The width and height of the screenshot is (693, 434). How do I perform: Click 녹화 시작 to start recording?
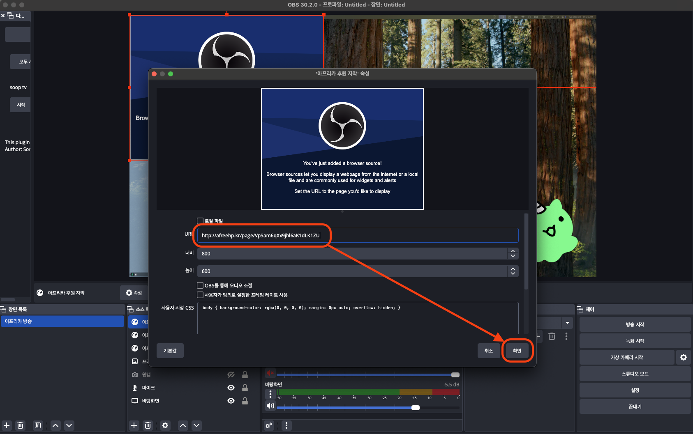pos(635,341)
